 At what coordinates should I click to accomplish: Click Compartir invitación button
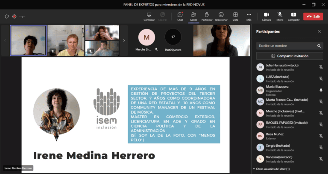(x=290, y=56)
